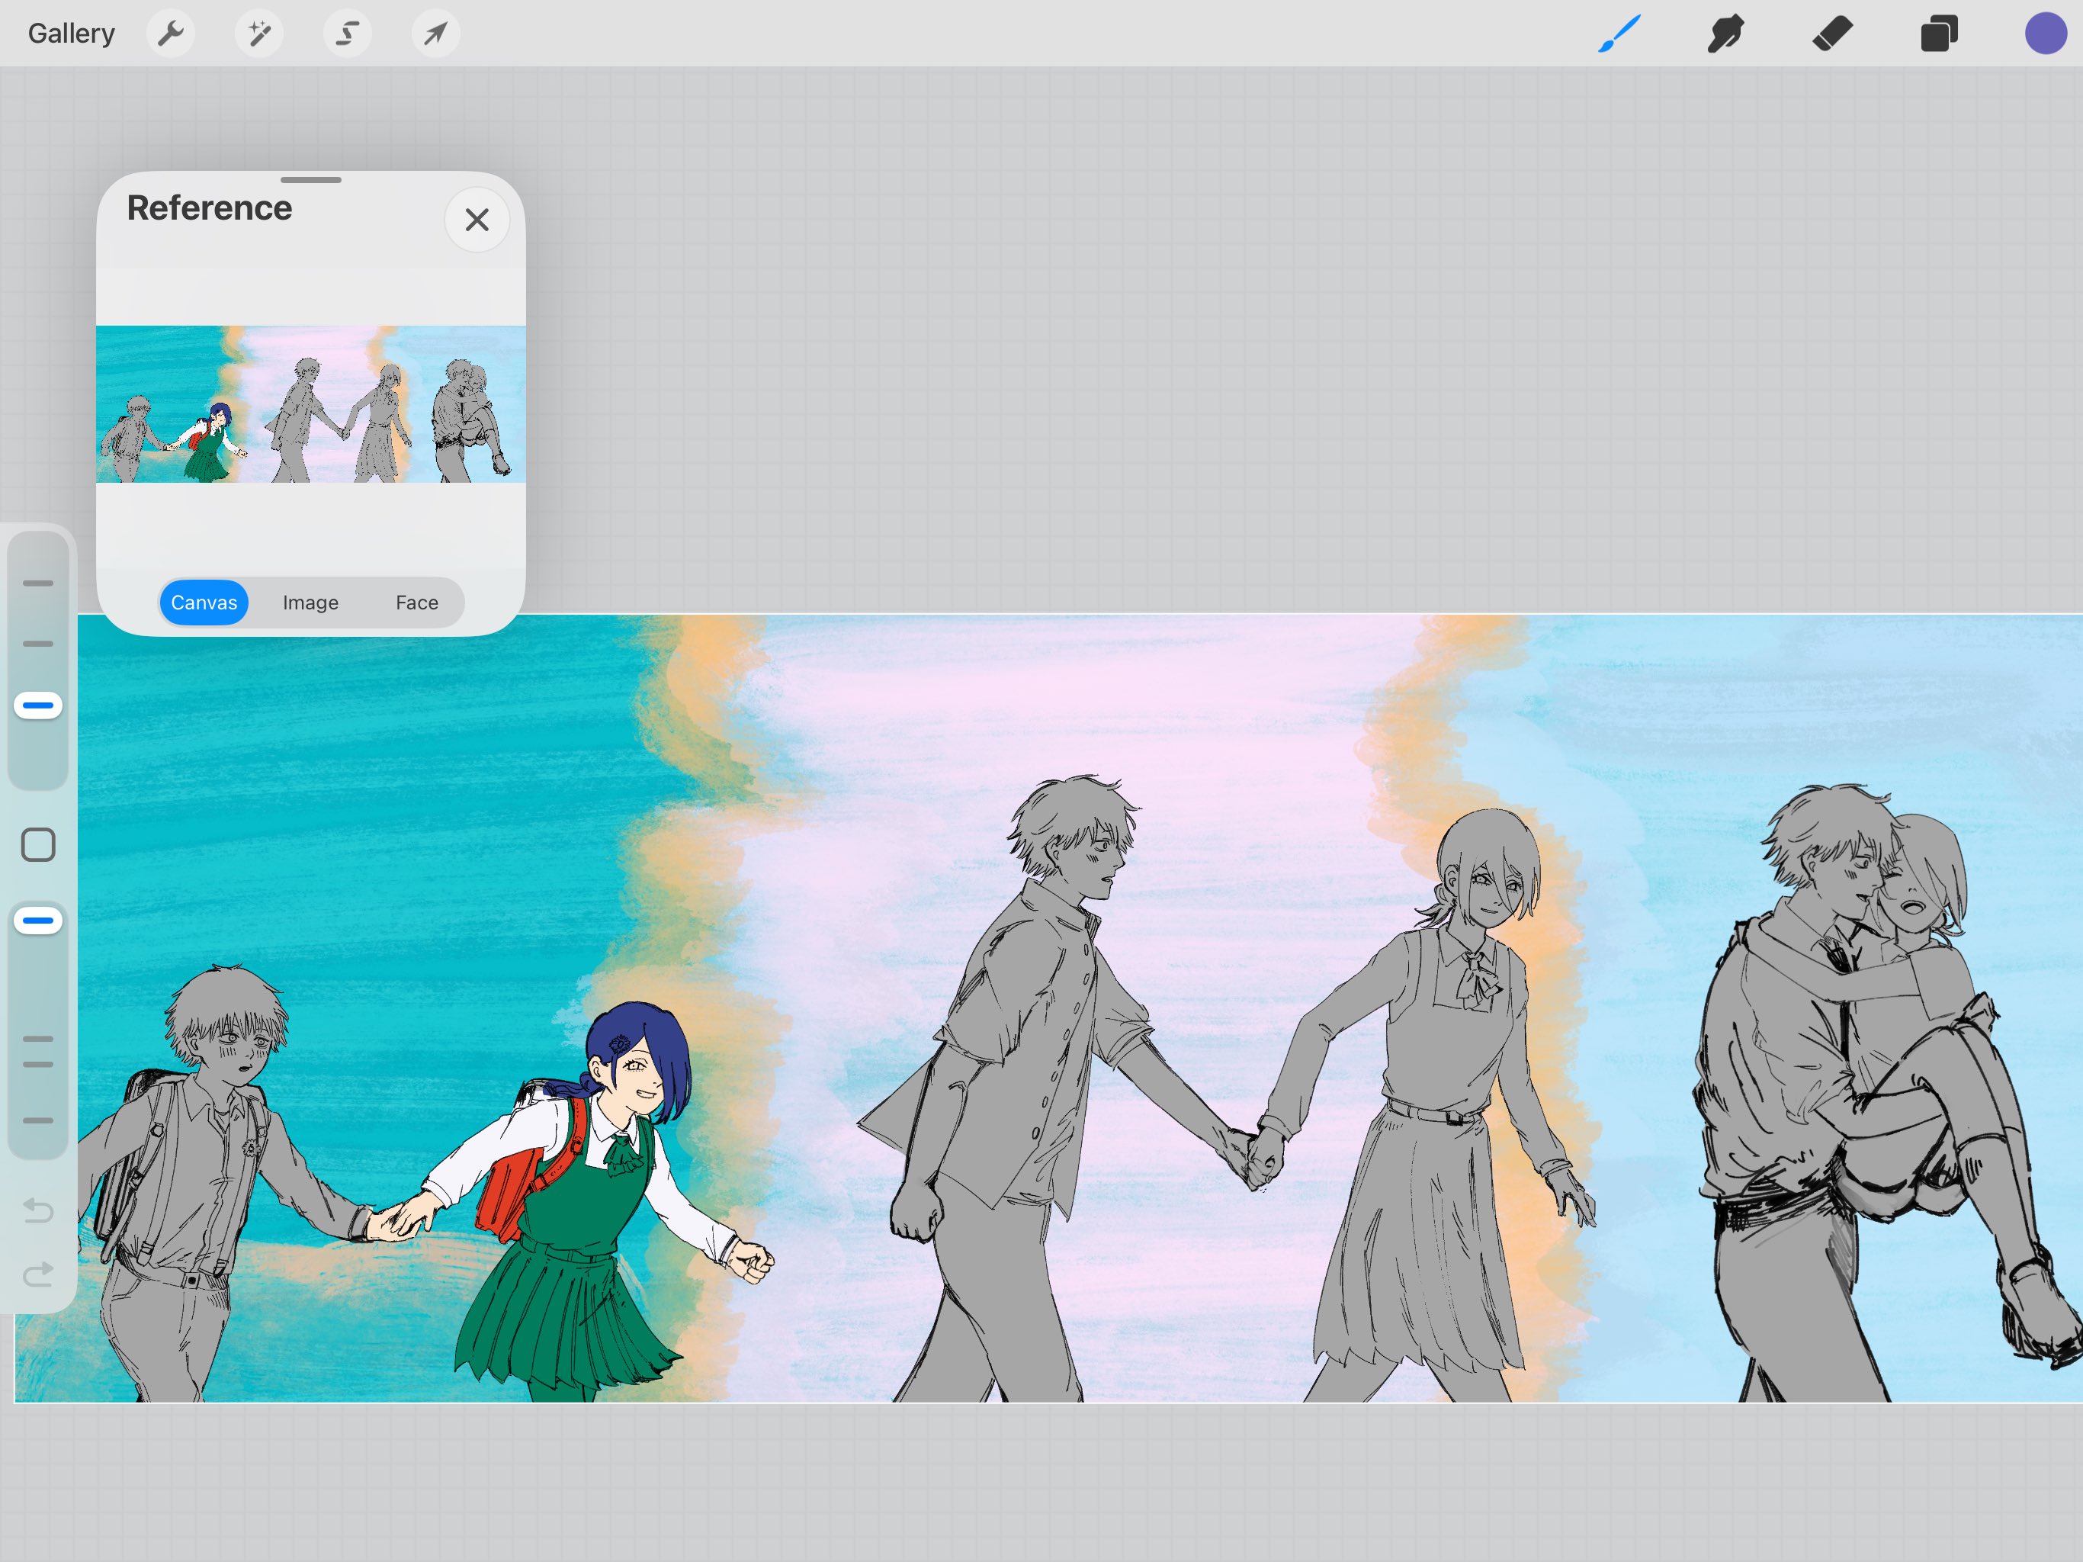This screenshot has height=1562, width=2083.
Task: Redo the action with sidebar arrow
Action: pos(39,1274)
